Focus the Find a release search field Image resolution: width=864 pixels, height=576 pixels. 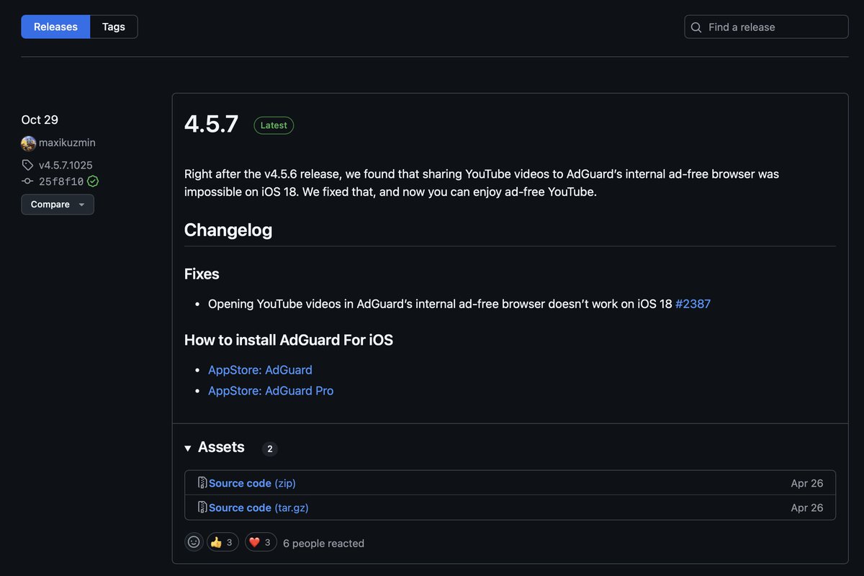tap(766, 27)
